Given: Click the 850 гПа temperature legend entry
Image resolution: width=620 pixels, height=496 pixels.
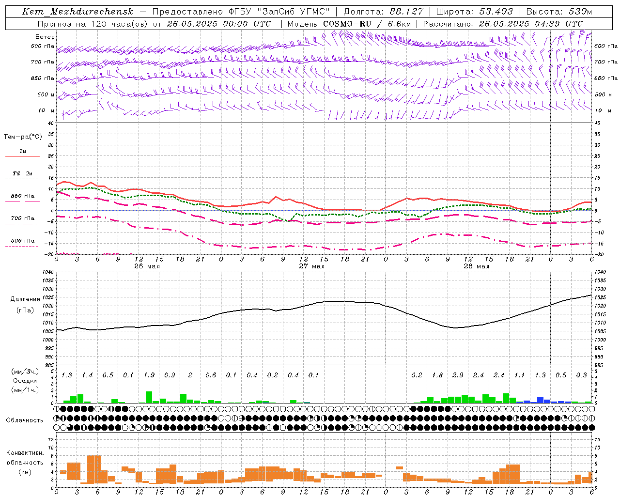Looking at the screenshot, I should click(x=23, y=196).
